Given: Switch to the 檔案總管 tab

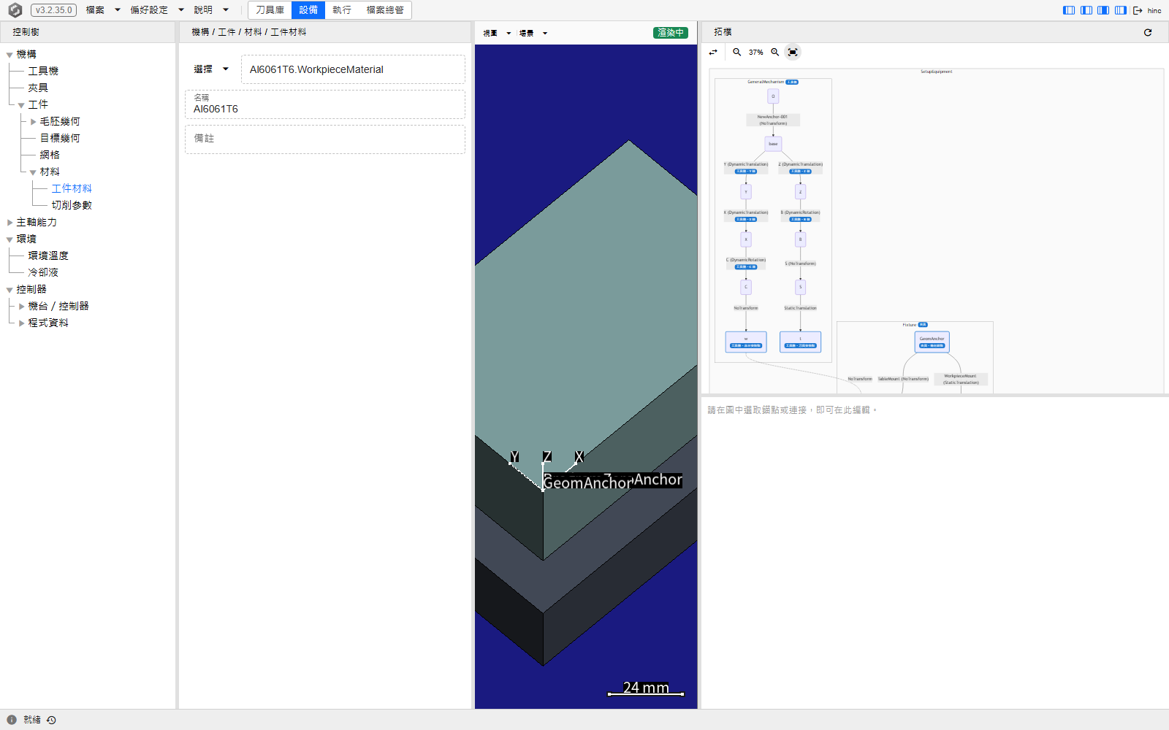Looking at the screenshot, I should point(385,10).
